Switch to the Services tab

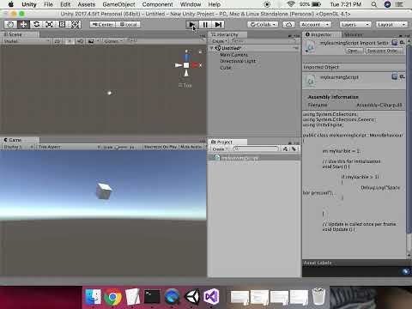click(354, 34)
